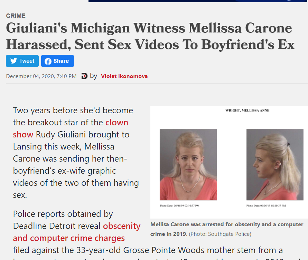The image size is (308, 260).
Task: Click the left Photo Date stamp text
Action: coord(179,206)
